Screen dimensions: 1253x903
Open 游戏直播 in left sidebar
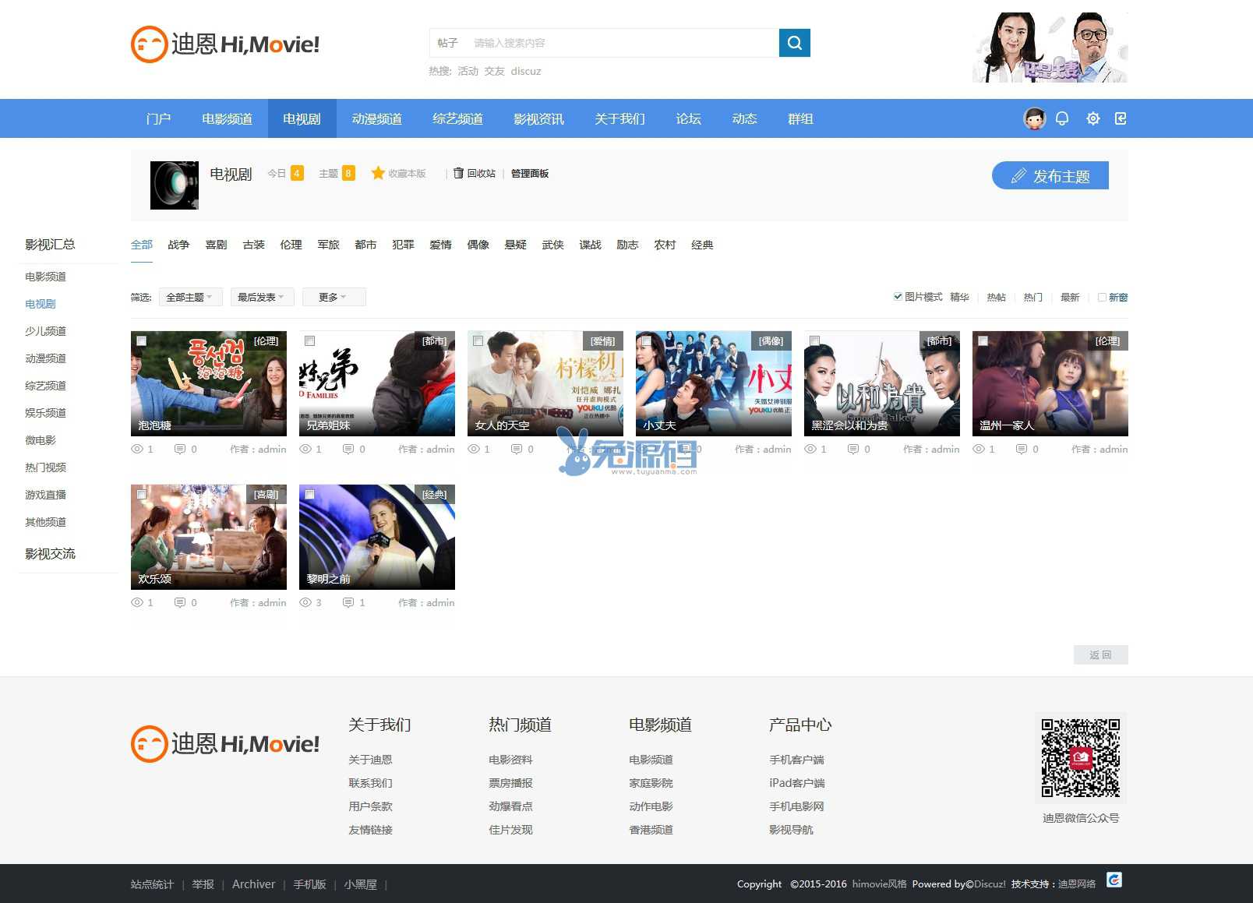click(45, 495)
